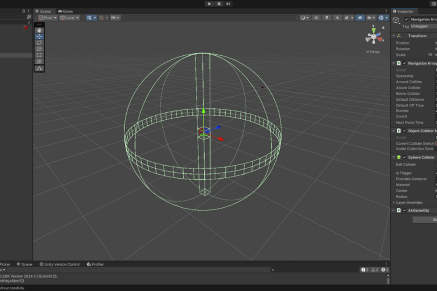
Task: Click the console search field
Action: [316, 270]
